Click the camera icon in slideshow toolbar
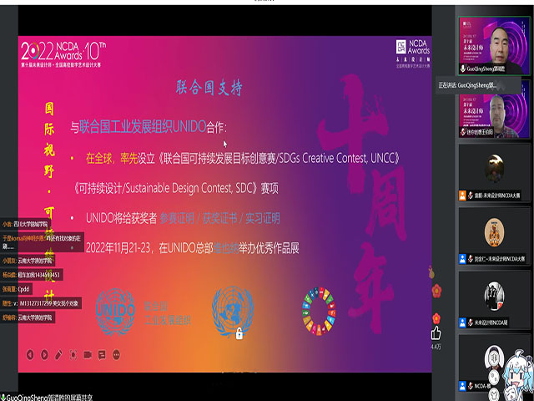Image resolution: width=534 pixels, height=401 pixels. [x=88, y=355]
